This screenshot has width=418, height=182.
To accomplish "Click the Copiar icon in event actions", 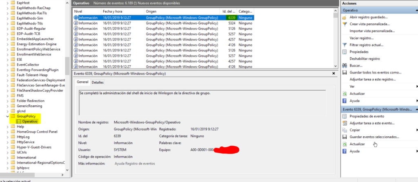I will [345, 130].
